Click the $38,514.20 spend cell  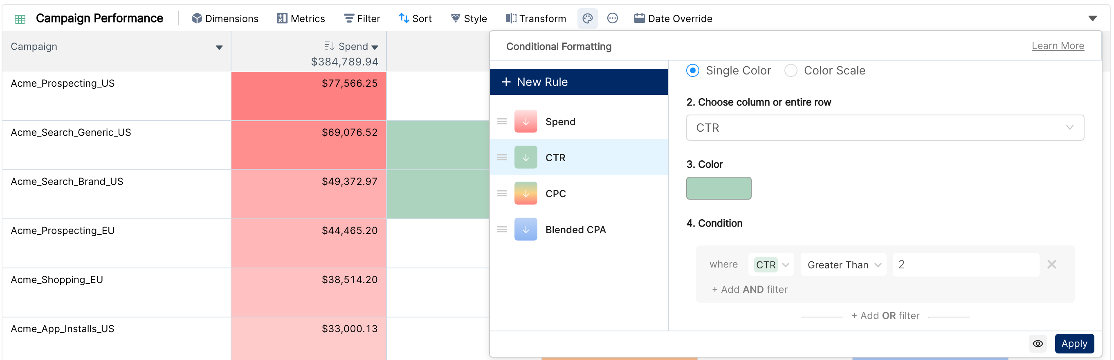pyautogui.click(x=309, y=292)
